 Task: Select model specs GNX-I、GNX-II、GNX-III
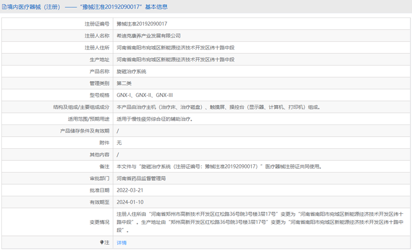145,95
